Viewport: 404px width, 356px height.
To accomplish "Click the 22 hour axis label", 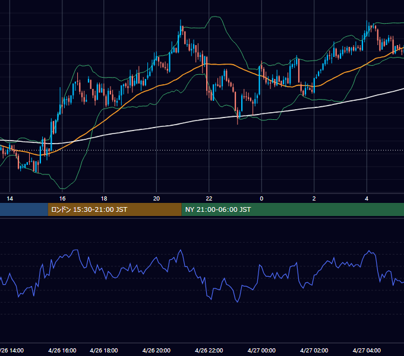I will (x=209, y=199).
